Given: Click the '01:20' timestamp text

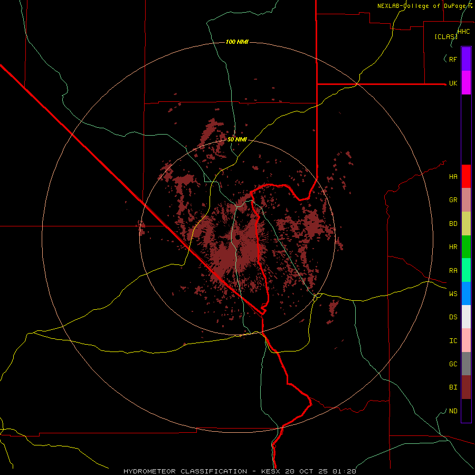Looking at the screenshot, I should coord(344,471).
